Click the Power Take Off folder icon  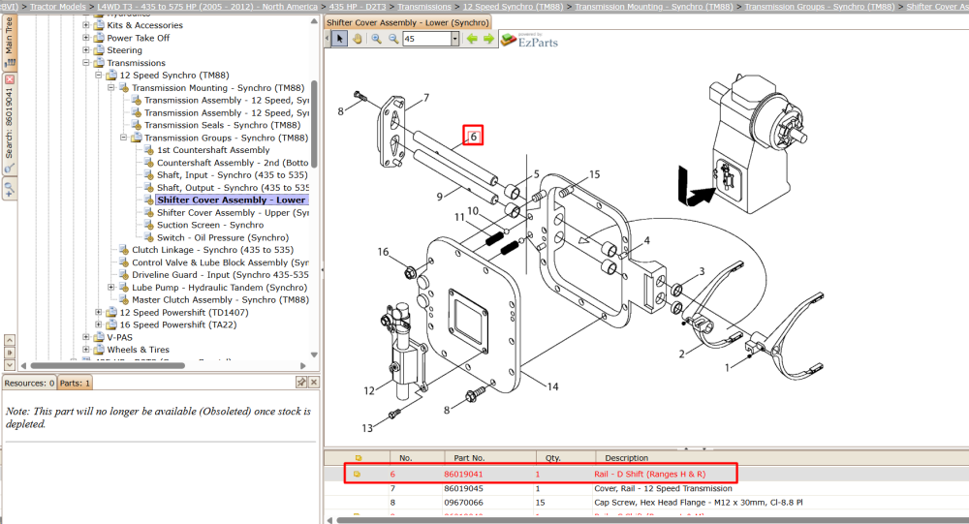coord(98,38)
